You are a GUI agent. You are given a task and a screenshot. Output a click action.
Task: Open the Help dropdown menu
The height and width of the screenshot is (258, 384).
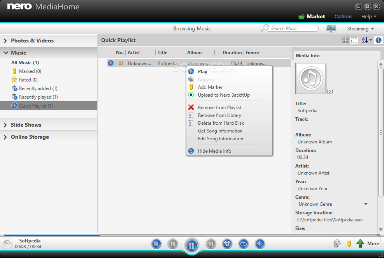[x=369, y=16]
